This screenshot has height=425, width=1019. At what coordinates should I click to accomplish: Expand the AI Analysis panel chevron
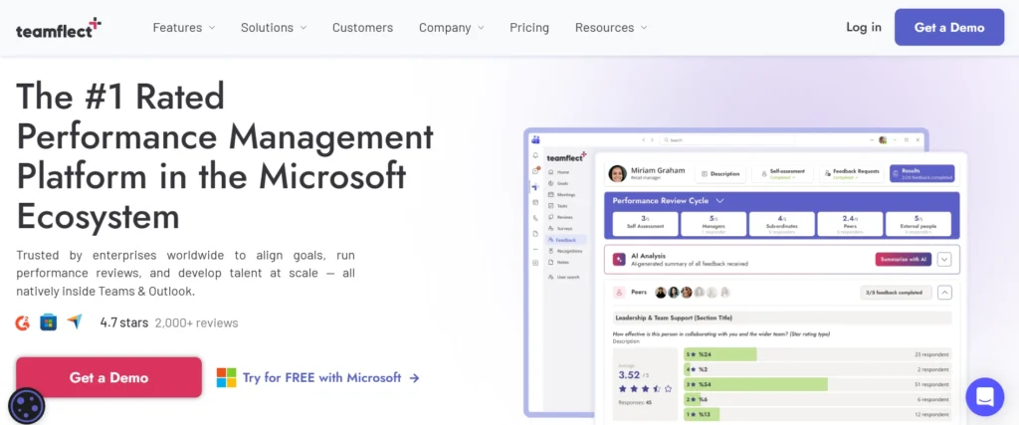(944, 260)
